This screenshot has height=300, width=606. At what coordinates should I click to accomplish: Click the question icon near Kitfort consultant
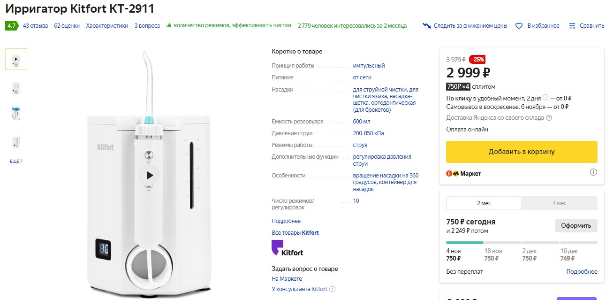point(333,289)
